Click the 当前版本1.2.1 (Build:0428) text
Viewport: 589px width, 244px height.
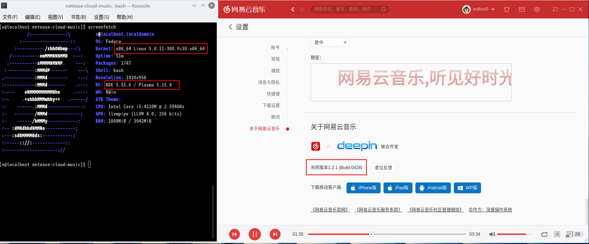click(336, 168)
